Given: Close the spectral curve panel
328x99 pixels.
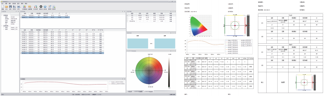Looking at the screenshot, I should [125, 79].
